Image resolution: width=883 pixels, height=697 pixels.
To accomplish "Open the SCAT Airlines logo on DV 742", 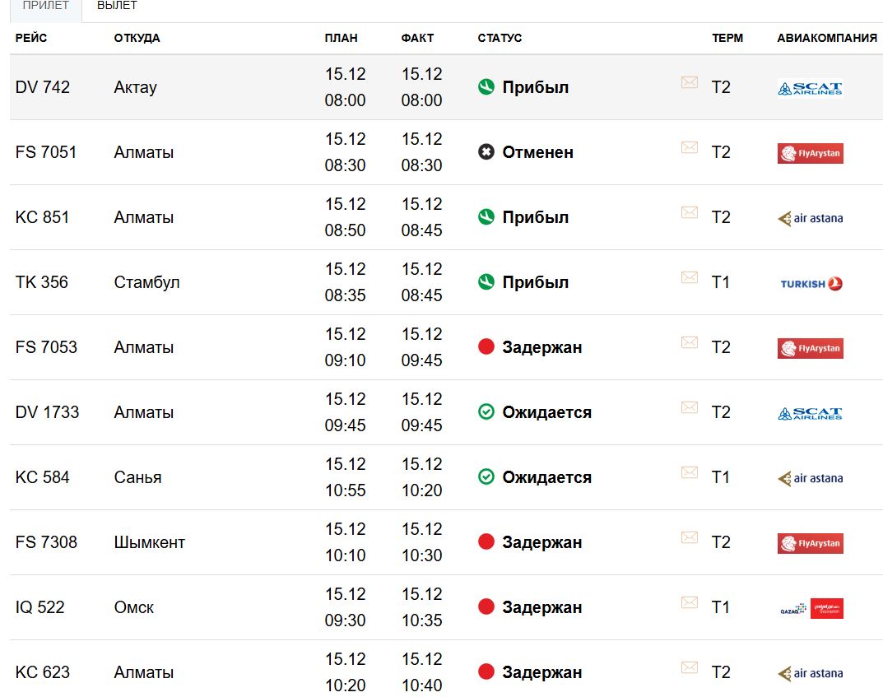I will click(810, 88).
